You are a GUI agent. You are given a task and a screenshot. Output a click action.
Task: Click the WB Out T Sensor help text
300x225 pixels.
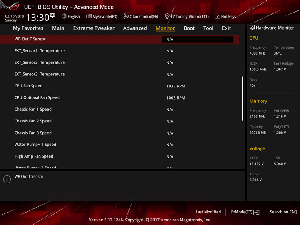[29, 177]
